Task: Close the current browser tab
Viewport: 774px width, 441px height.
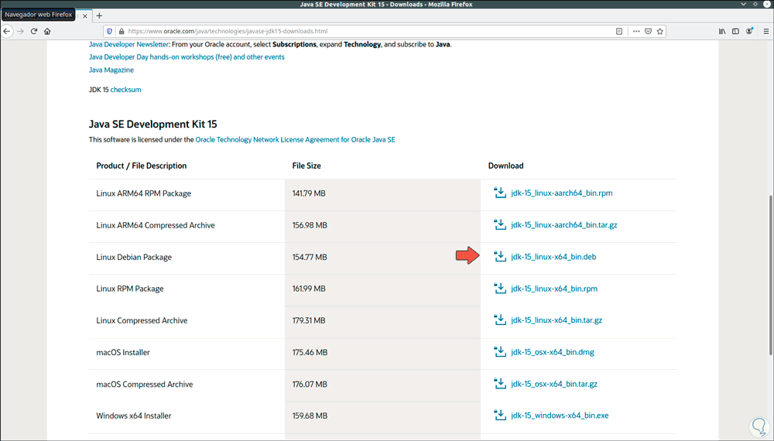Action: [85, 15]
